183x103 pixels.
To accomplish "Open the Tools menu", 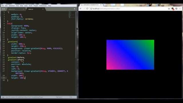I will coord(31,6).
